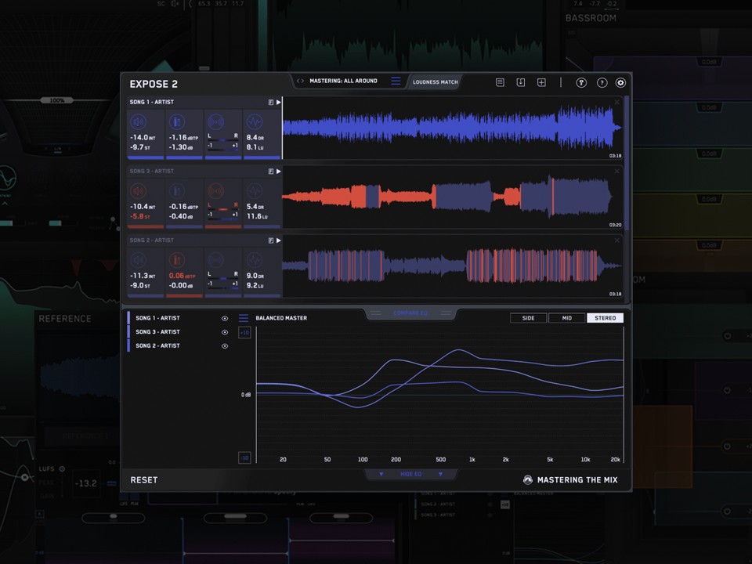752x564 pixels.
Task: Click the import/download icon in header
Action: tap(520, 82)
